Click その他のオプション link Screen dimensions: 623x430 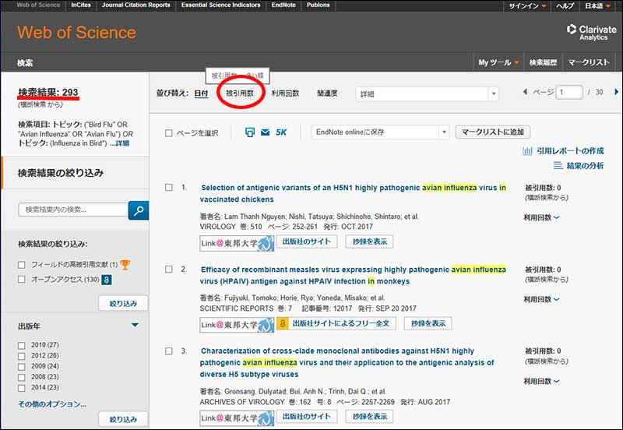[52, 404]
